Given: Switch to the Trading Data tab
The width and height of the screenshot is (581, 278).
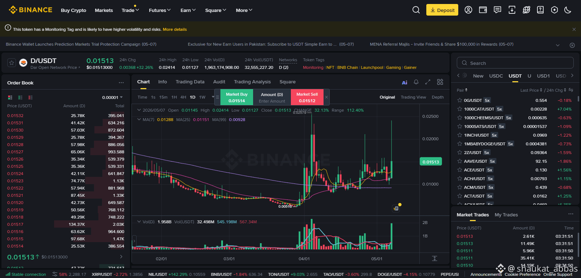Looking at the screenshot, I should [190, 82].
